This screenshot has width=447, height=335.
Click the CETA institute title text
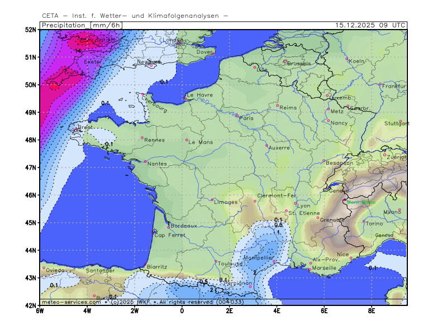click(135, 16)
